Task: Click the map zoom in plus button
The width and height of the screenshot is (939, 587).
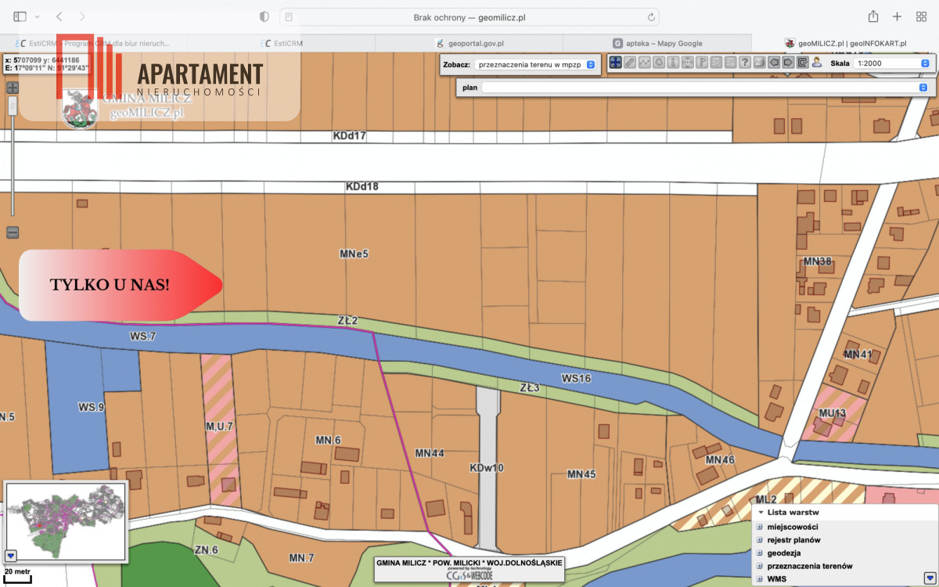Action: (x=12, y=88)
